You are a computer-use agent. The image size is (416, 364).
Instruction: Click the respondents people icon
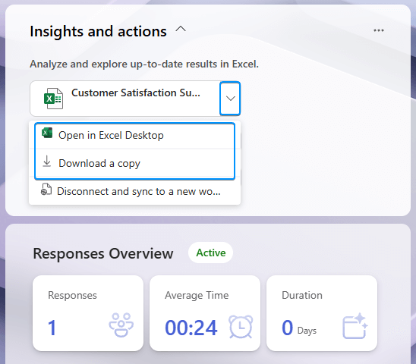click(121, 325)
